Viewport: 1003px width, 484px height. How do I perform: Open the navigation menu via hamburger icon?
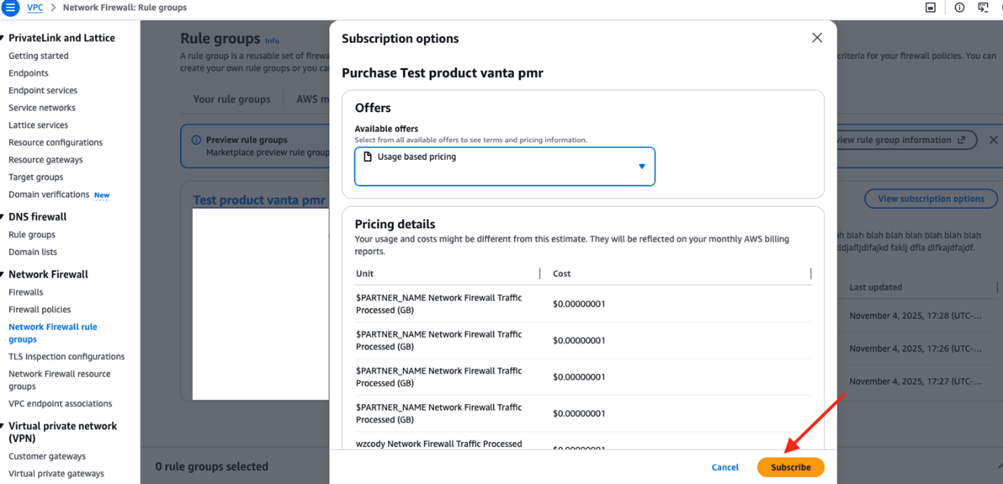click(10, 8)
